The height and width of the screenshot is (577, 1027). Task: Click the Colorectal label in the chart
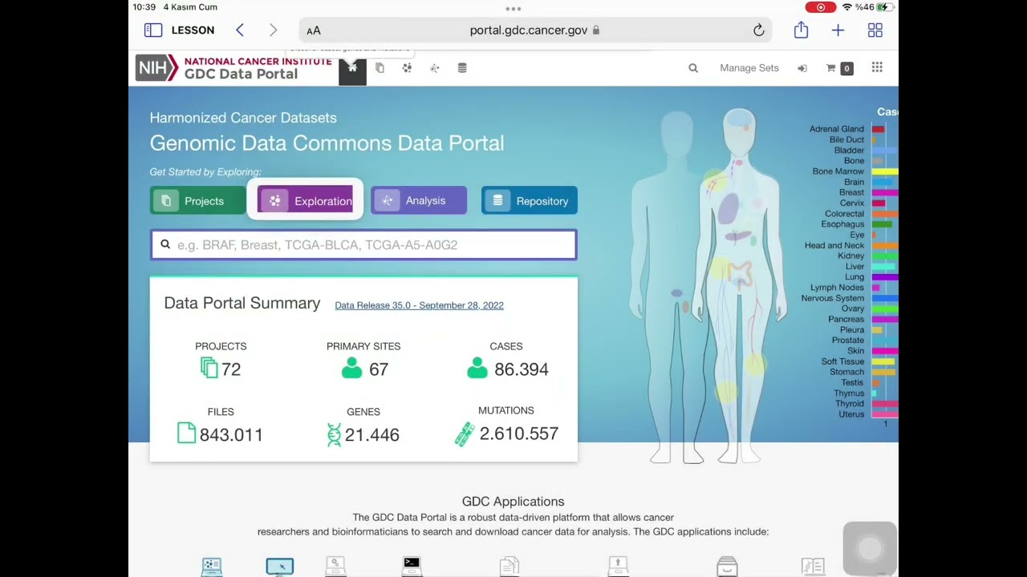coord(844,214)
